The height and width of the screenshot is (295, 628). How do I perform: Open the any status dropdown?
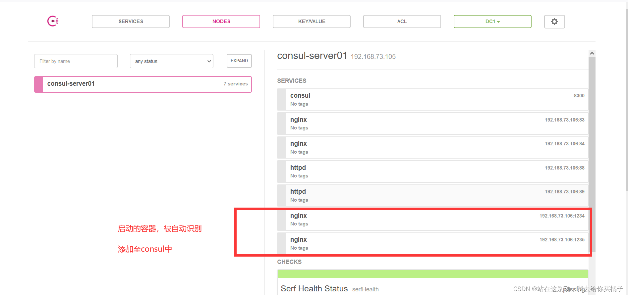(x=172, y=61)
